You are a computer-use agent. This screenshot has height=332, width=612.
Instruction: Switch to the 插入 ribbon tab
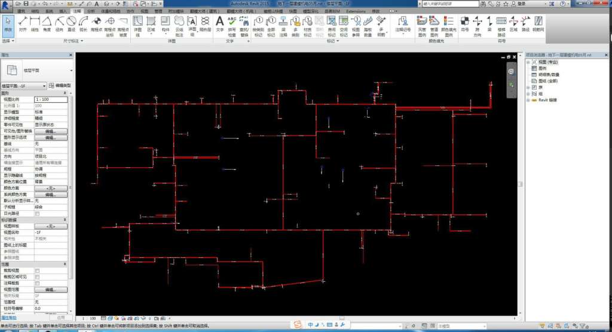[x=63, y=11]
